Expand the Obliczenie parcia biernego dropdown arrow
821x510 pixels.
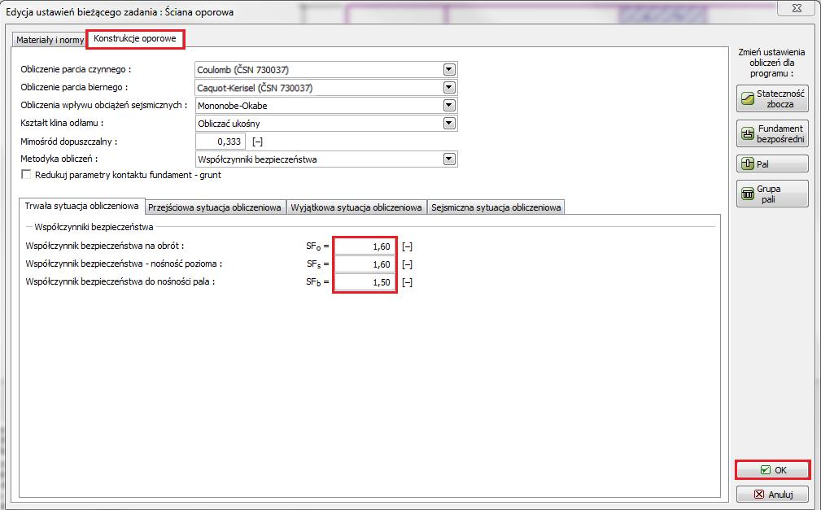(x=449, y=88)
